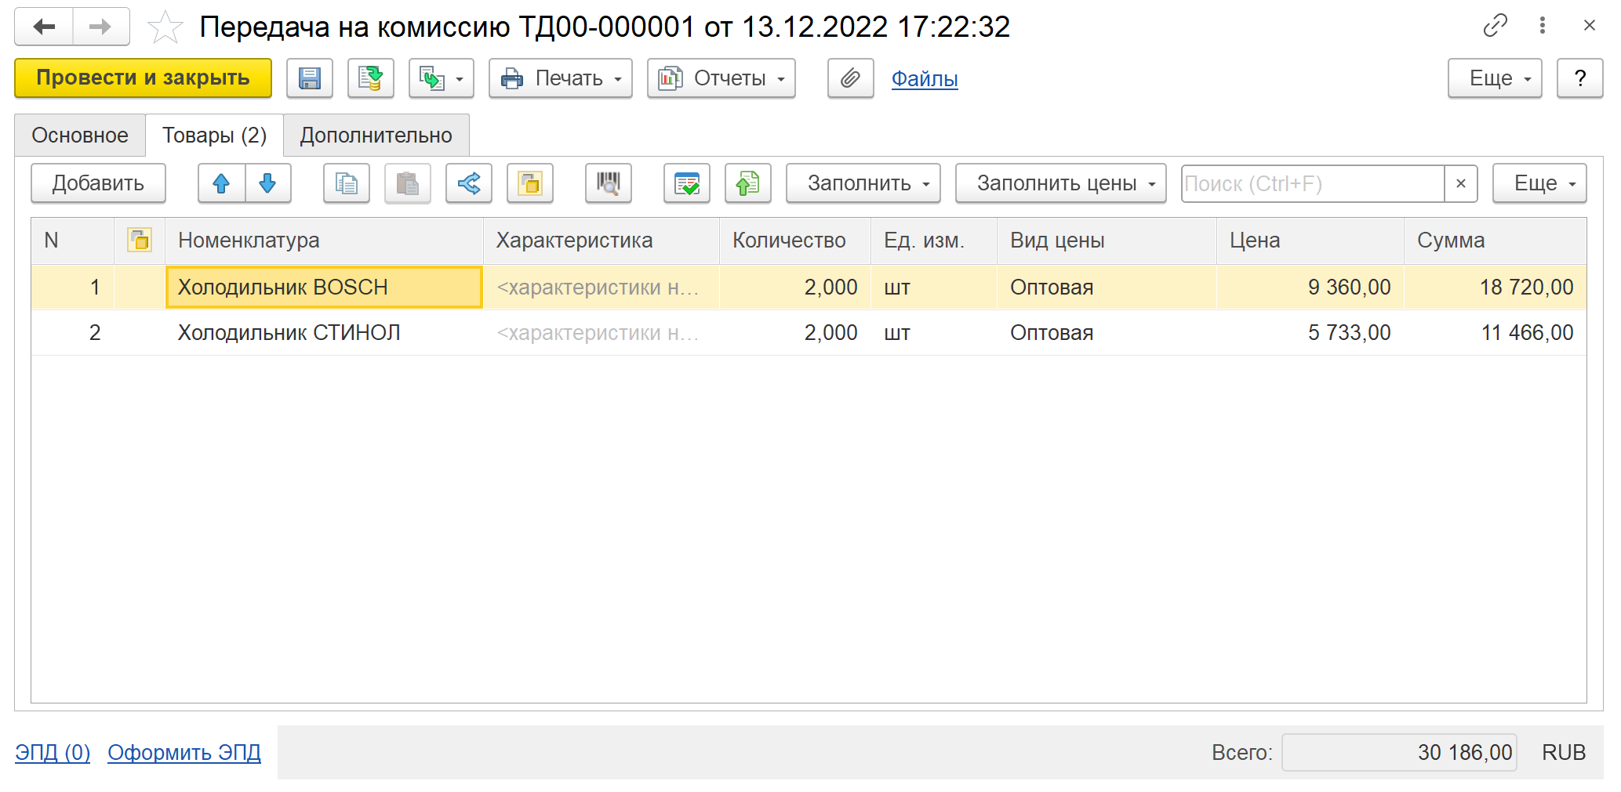1621x792 pixels.
Task: Select the Холодильник СТИНОЛ row
Action: coord(289,333)
